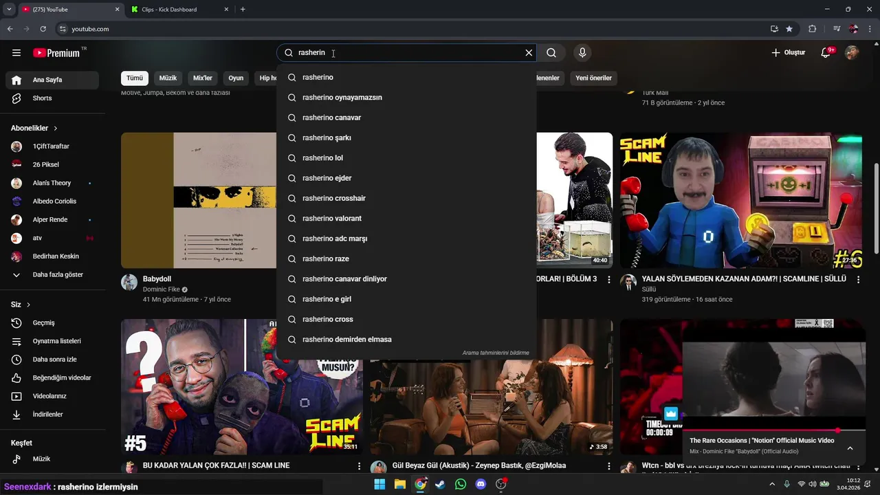Open the Albedo Coriolis channel

pyautogui.click(x=52, y=201)
